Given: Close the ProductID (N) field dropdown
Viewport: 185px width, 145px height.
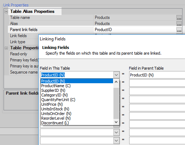Looking at the screenshot, I should point(116,75).
